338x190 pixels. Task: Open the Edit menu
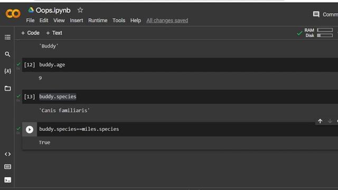[x=44, y=21]
